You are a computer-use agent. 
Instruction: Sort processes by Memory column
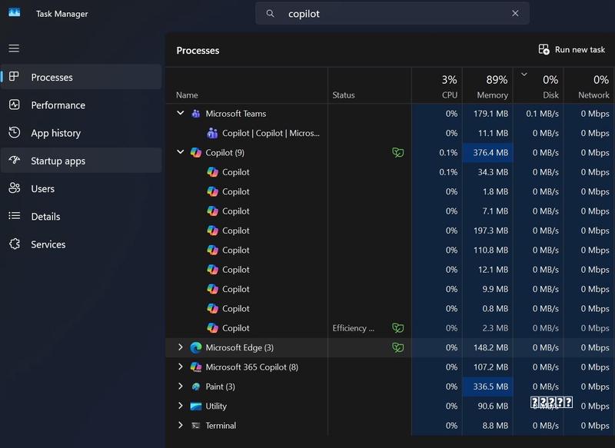click(x=487, y=86)
